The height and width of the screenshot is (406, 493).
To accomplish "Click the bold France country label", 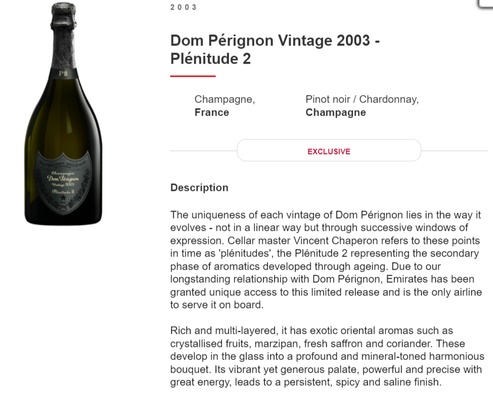I will (x=212, y=113).
